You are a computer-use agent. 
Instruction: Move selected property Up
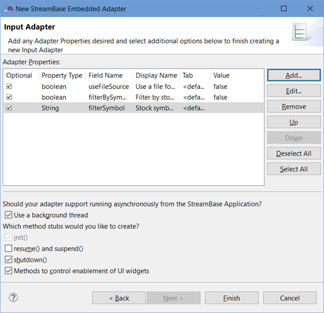click(294, 123)
